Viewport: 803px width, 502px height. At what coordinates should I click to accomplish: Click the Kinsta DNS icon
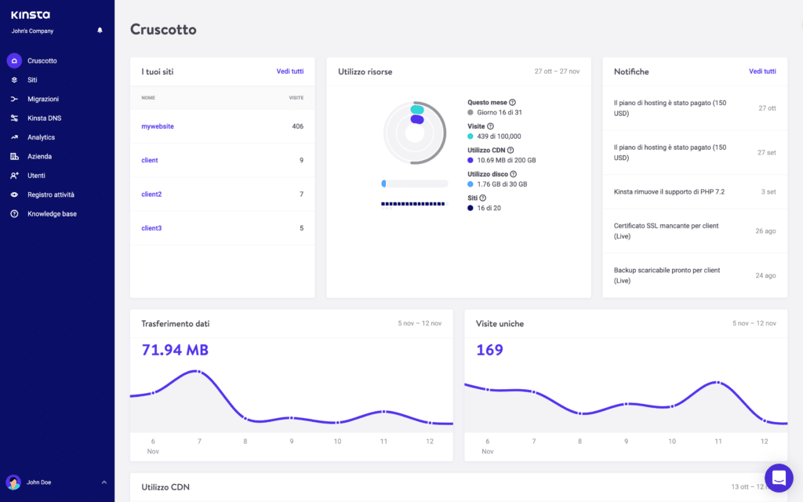tap(14, 118)
